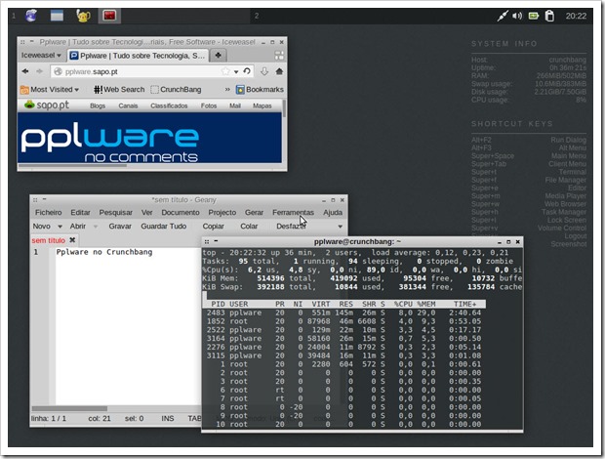This screenshot has width=605, height=459.
Task: Launch the web browser globe icon in panel
Action: tap(31, 16)
